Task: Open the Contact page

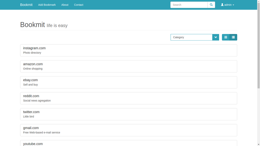Action: [79, 5]
